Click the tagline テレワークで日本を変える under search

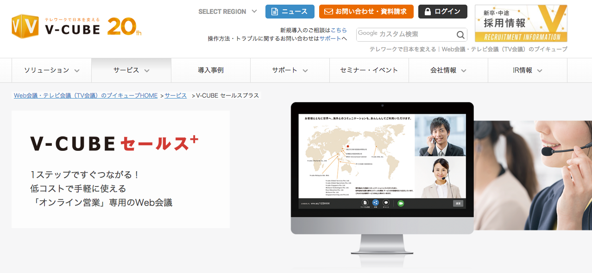pos(403,49)
